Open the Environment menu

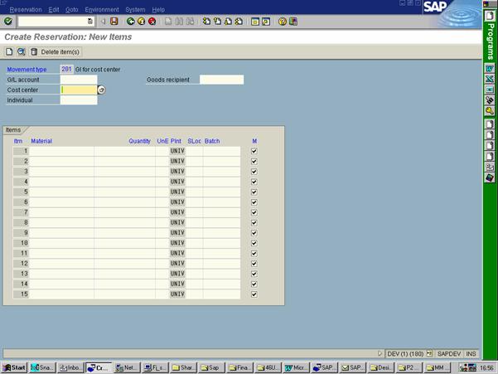[x=102, y=9]
